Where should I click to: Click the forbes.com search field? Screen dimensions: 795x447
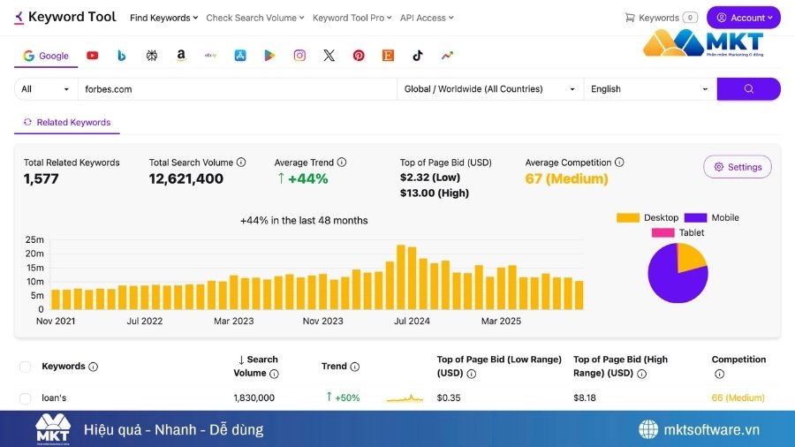pyautogui.click(x=238, y=88)
